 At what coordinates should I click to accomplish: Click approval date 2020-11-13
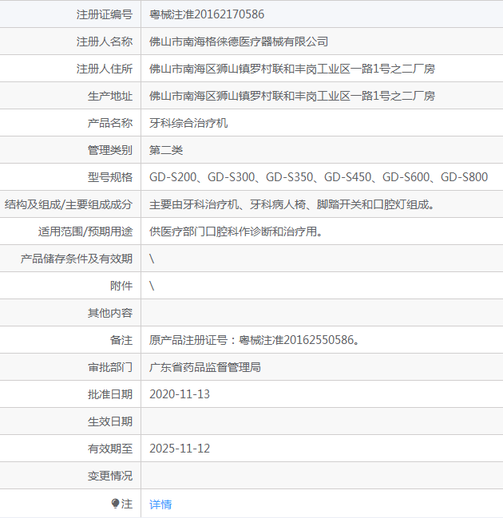click(180, 394)
